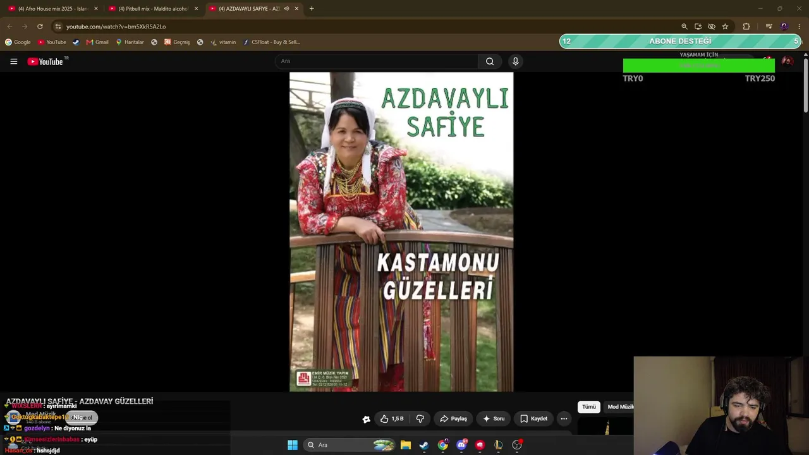
Task: Close the Pitbull mix tab
Action: [x=197, y=9]
